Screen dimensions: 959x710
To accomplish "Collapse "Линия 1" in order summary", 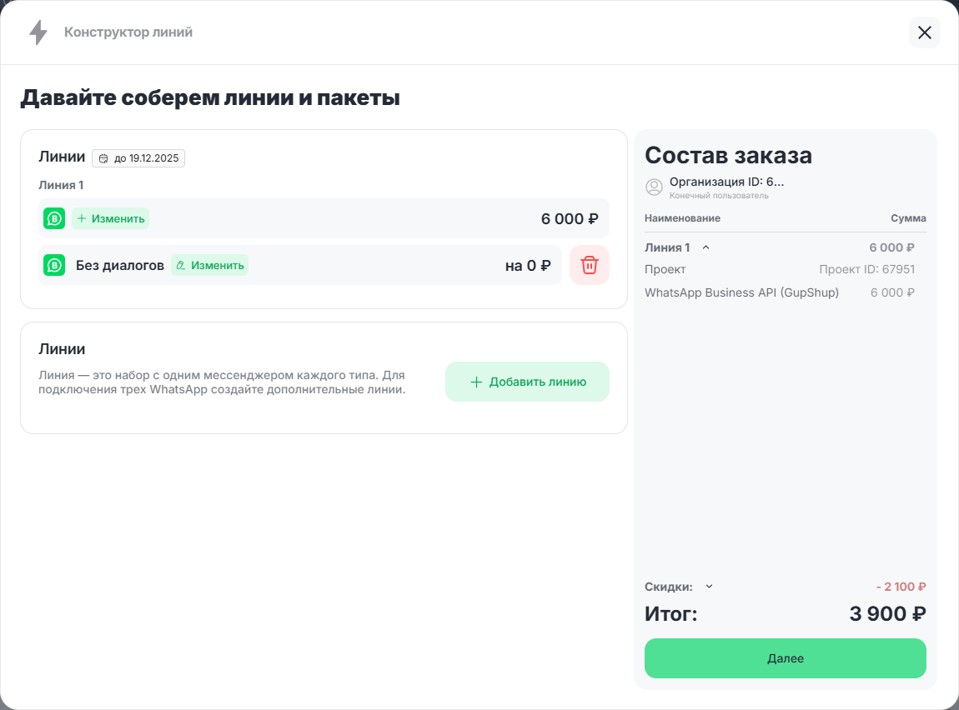I will (705, 247).
